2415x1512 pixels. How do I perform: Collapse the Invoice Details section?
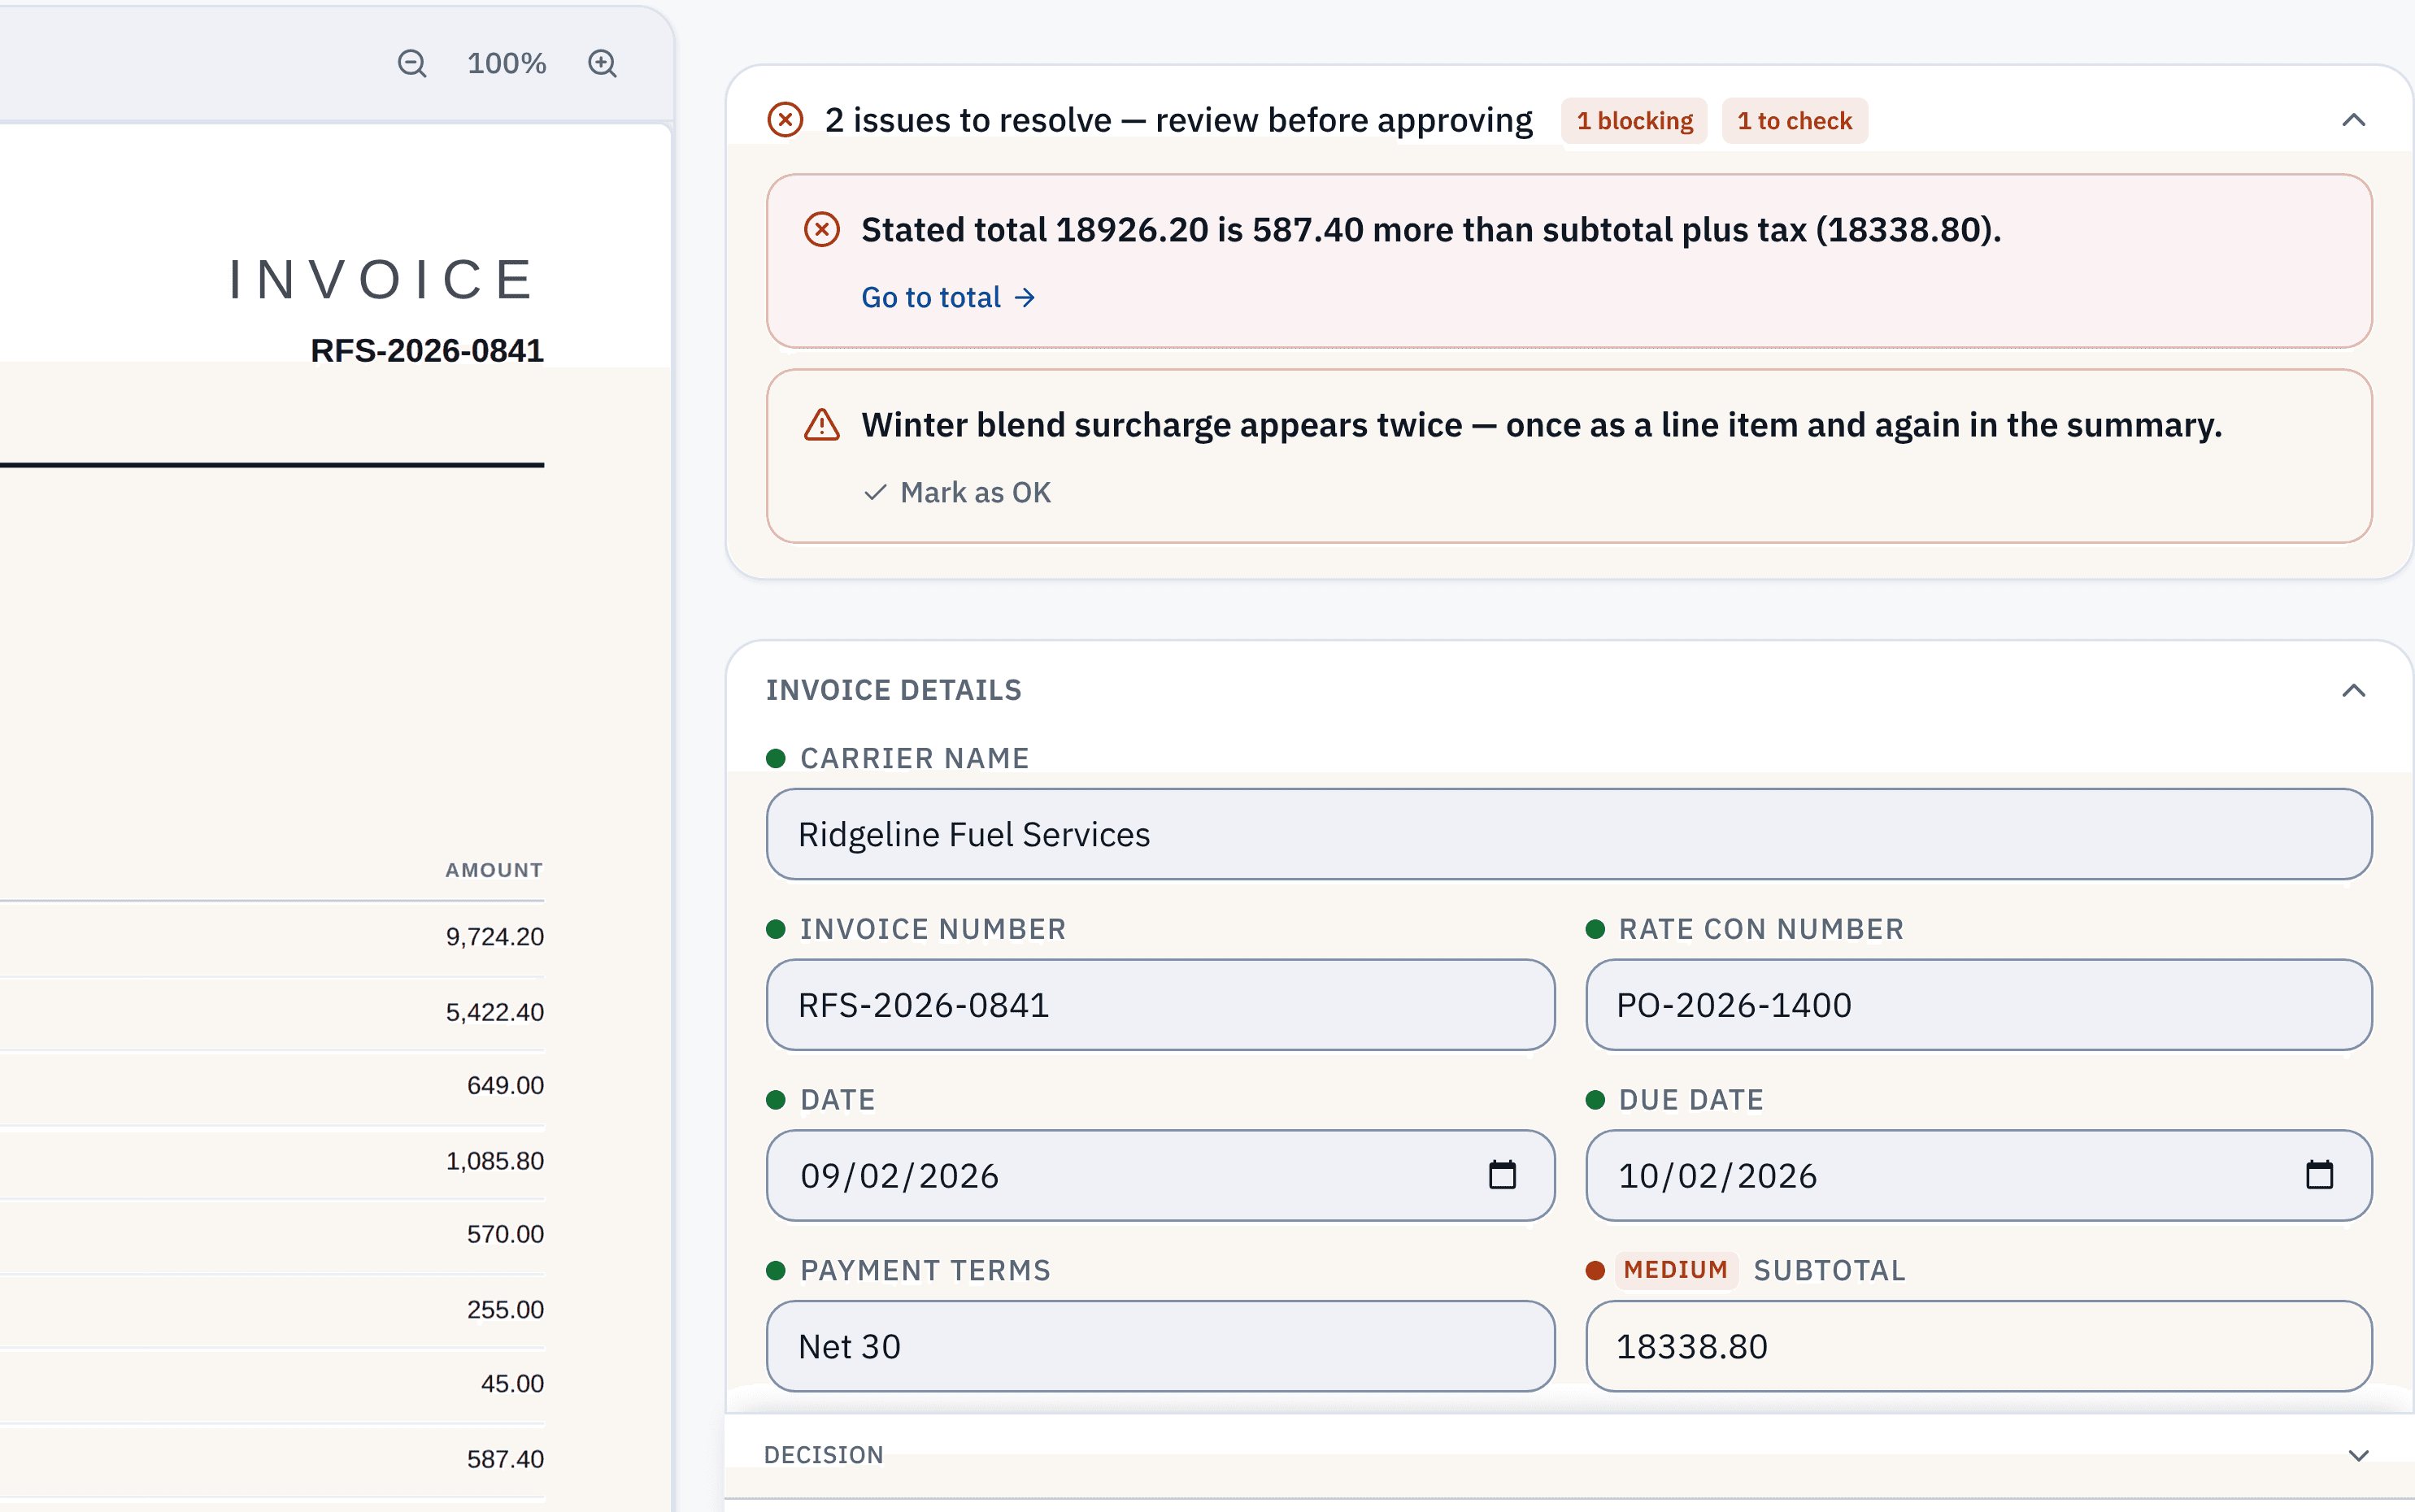2354,690
